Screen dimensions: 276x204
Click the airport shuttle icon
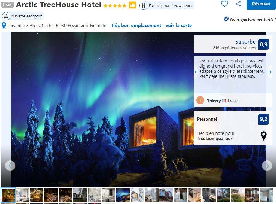click(x=6, y=16)
